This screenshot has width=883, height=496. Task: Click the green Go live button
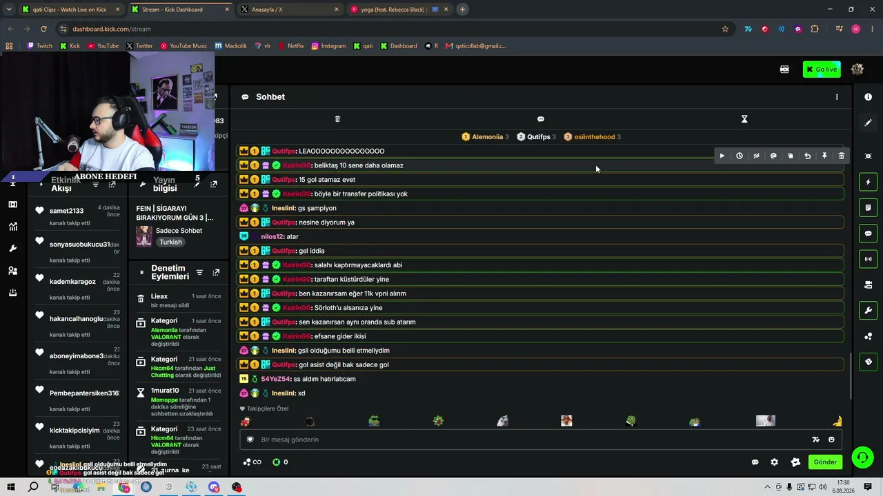click(822, 69)
